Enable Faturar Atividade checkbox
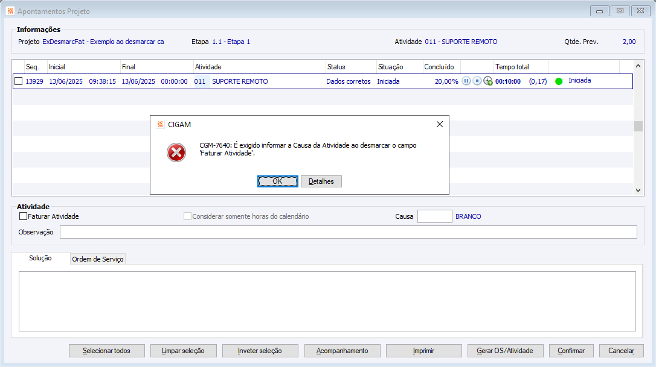Screen dimensions: 656x367 (24, 216)
